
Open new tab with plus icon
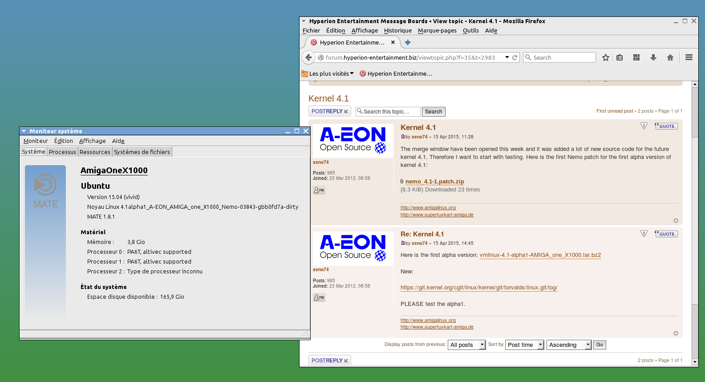[407, 42]
